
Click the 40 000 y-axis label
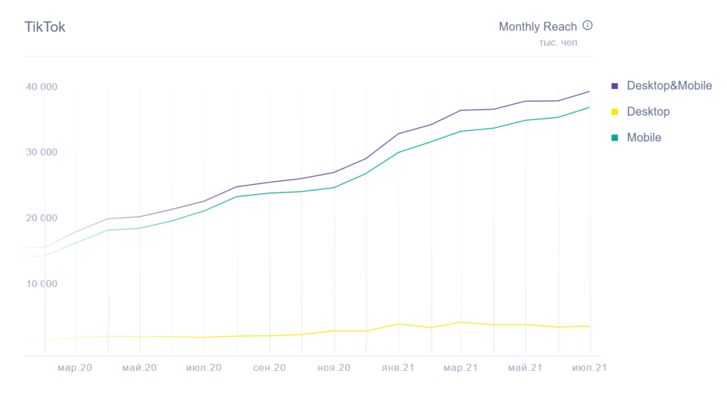tap(42, 87)
